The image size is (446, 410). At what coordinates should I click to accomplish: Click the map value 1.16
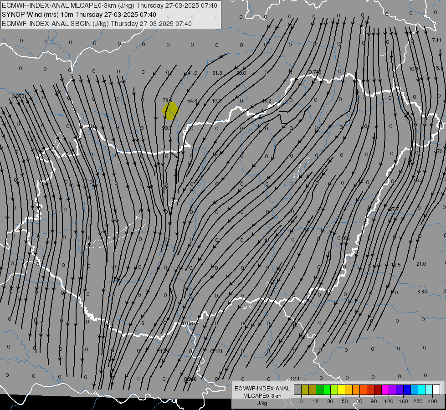tap(140, 323)
